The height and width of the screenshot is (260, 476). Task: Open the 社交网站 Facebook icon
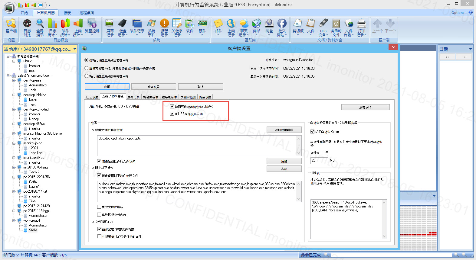[x=282, y=27]
